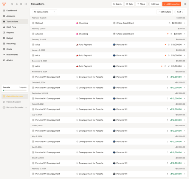Collapse the sidebar with the panel icon
Viewport: 189px width, 179px height.
coord(26,4)
